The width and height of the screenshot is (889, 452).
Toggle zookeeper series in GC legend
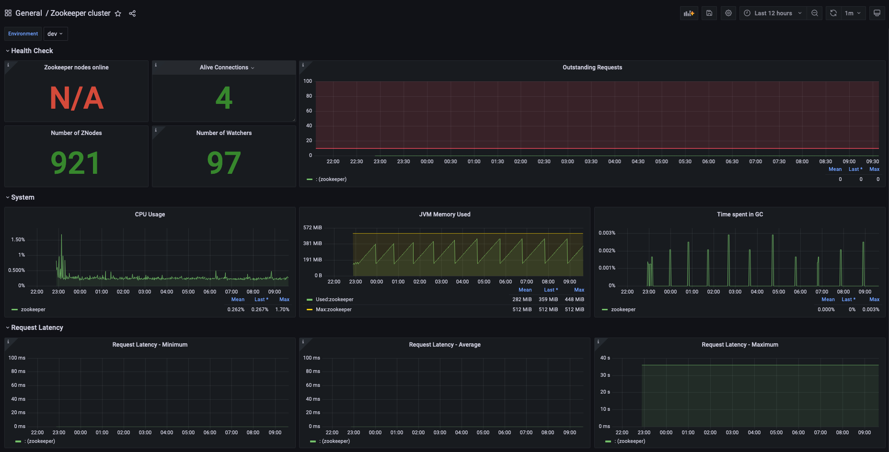[623, 310]
